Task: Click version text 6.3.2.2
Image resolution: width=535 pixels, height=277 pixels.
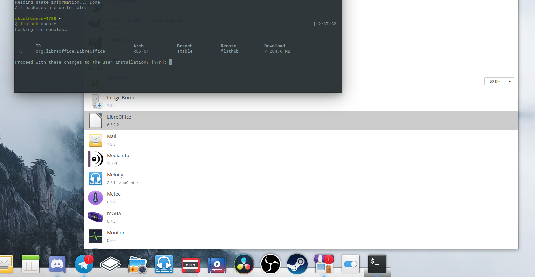Action: click(x=113, y=125)
